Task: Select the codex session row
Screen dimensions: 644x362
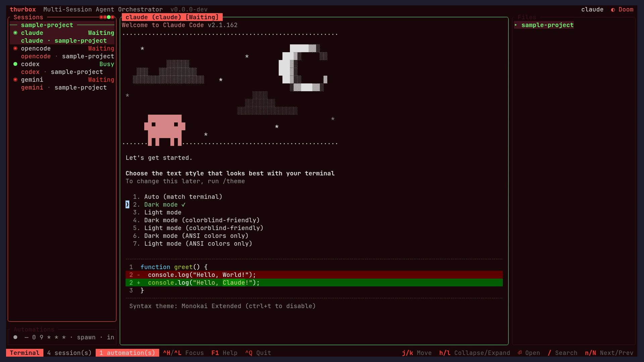Action: [62, 68]
